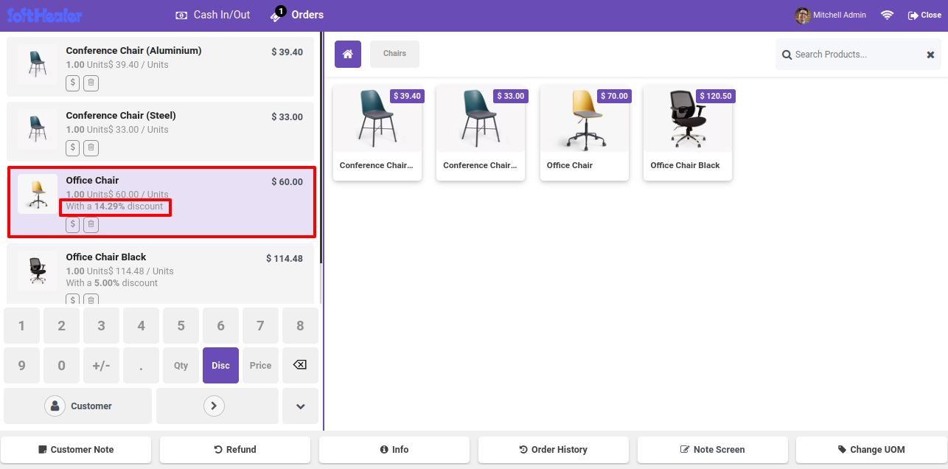Click Change UOM
The height and width of the screenshot is (469, 948).
[x=871, y=450]
